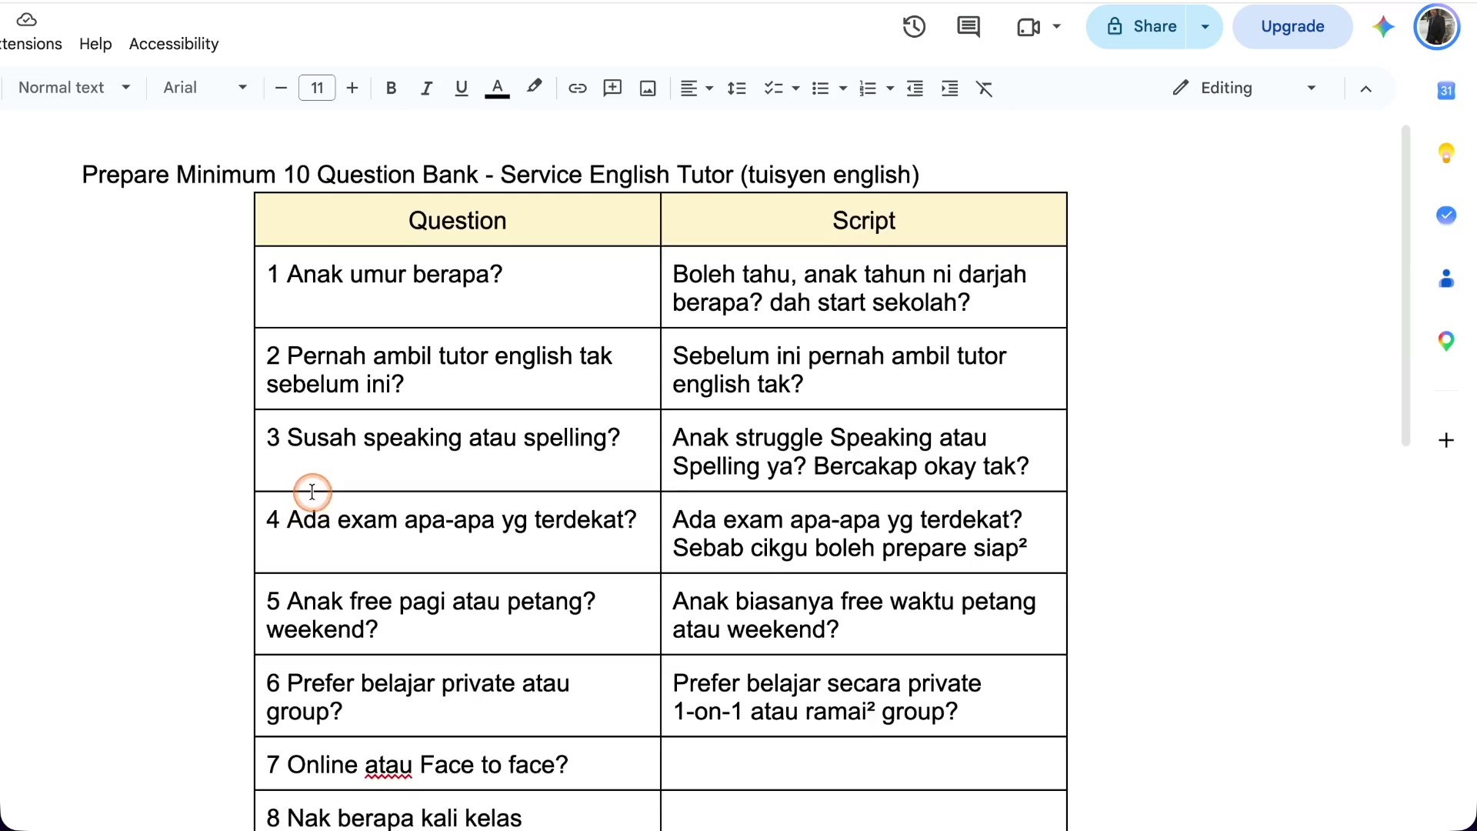The height and width of the screenshot is (831, 1477).
Task: Open the Help menu
Action: coord(95,44)
